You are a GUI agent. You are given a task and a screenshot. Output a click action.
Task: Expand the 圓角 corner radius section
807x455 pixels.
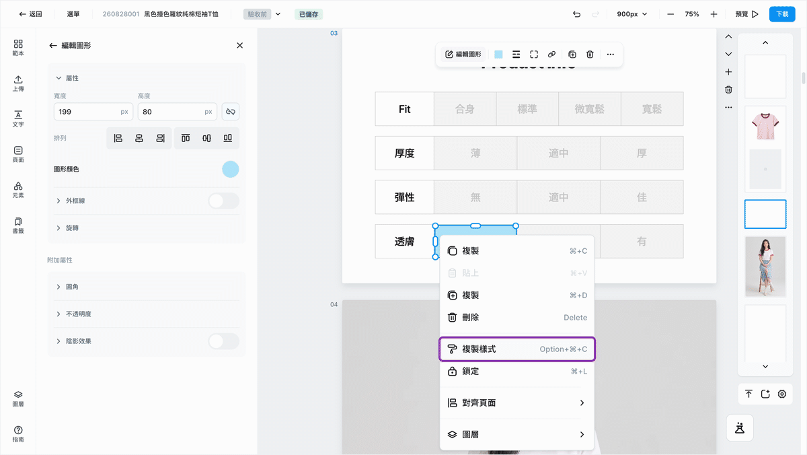59,287
